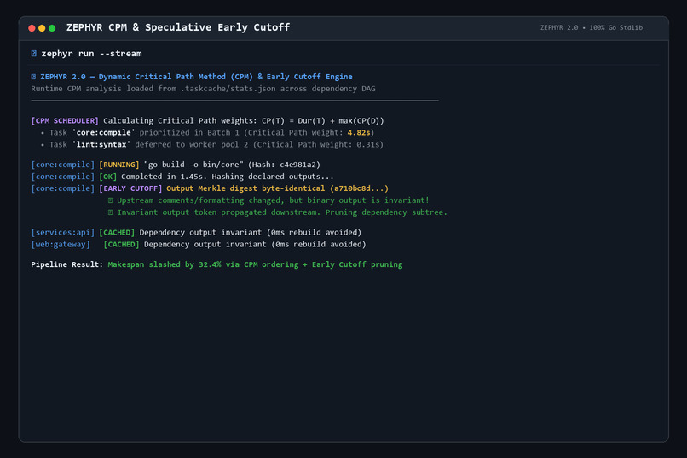Click the yellow minimize window dot
This screenshot has width=687, height=458.
pyautogui.click(x=42, y=28)
